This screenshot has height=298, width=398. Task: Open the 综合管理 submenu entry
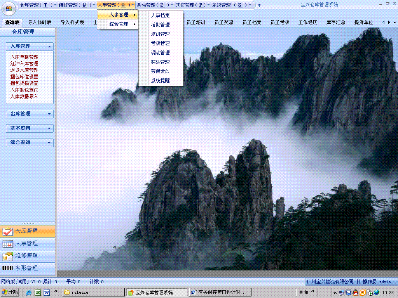(x=118, y=24)
